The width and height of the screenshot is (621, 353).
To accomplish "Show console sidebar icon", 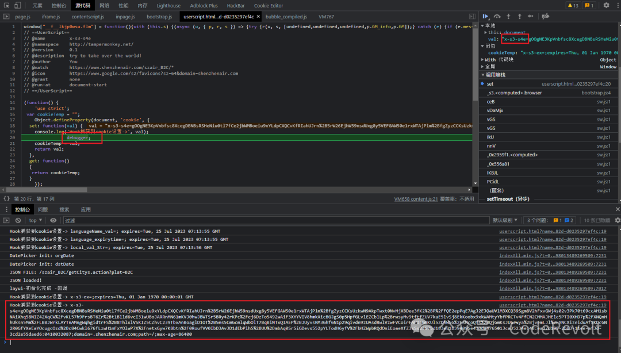I will pyautogui.click(x=6, y=220).
